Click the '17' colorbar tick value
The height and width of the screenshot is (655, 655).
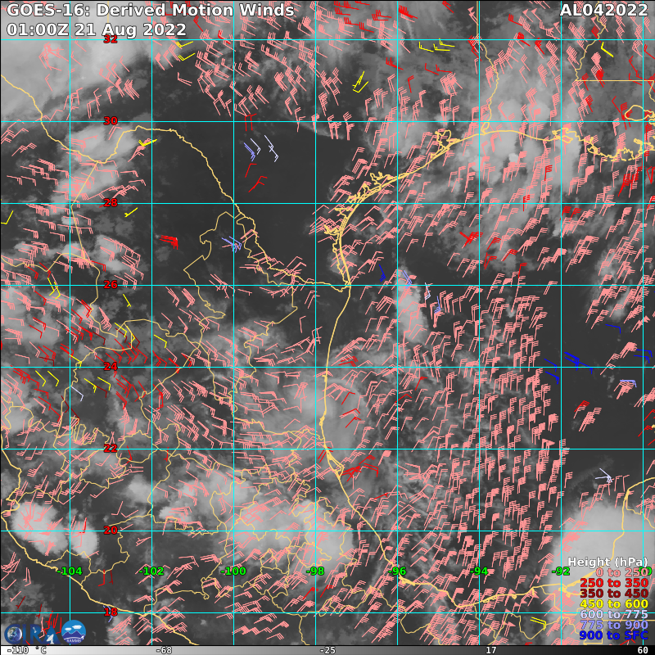click(x=490, y=650)
